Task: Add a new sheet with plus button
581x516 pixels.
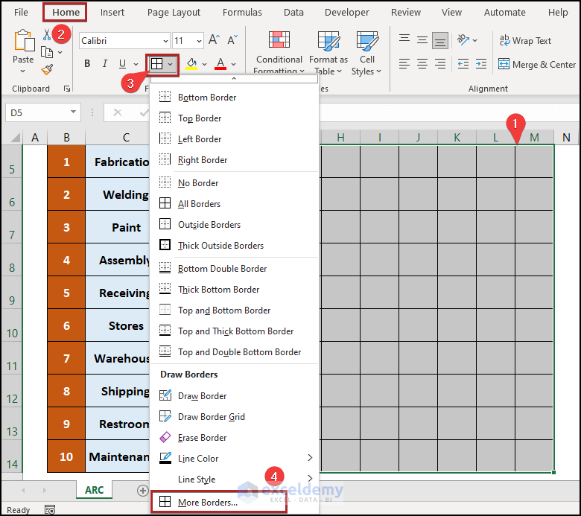Action: 143,491
